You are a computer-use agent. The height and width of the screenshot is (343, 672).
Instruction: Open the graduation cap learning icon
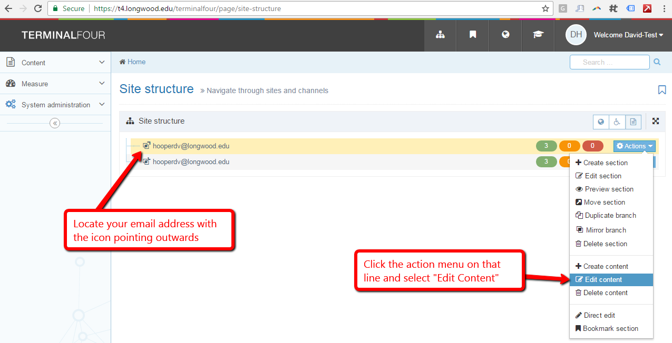tap(538, 35)
